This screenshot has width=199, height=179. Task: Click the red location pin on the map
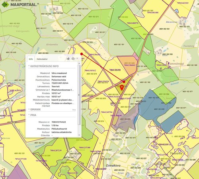tap(122, 88)
